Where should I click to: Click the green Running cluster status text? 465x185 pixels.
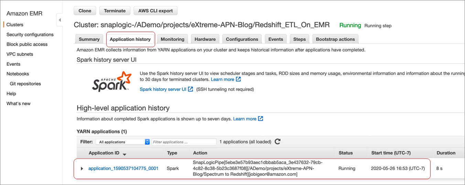[350, 25]
